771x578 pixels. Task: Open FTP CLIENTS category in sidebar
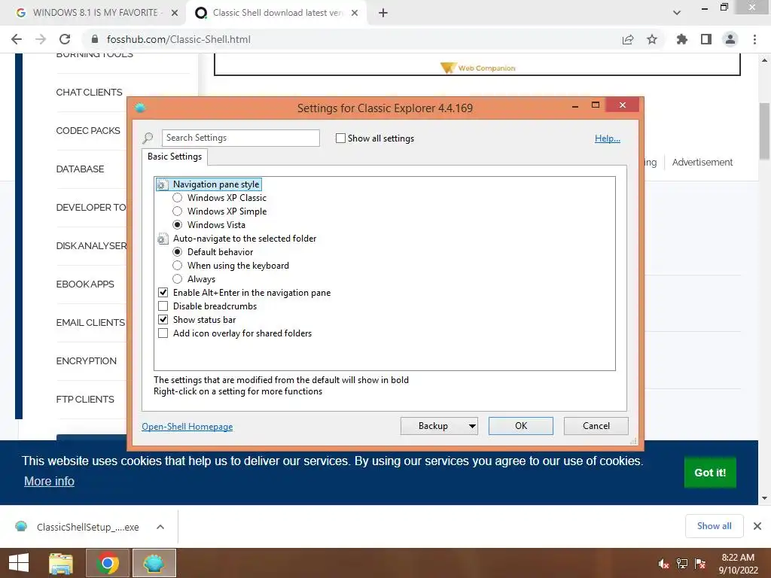(85, 399)
